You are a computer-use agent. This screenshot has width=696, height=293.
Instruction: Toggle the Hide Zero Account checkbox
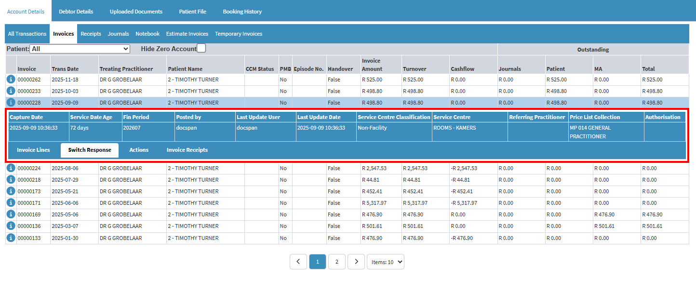tap(201, 48)
